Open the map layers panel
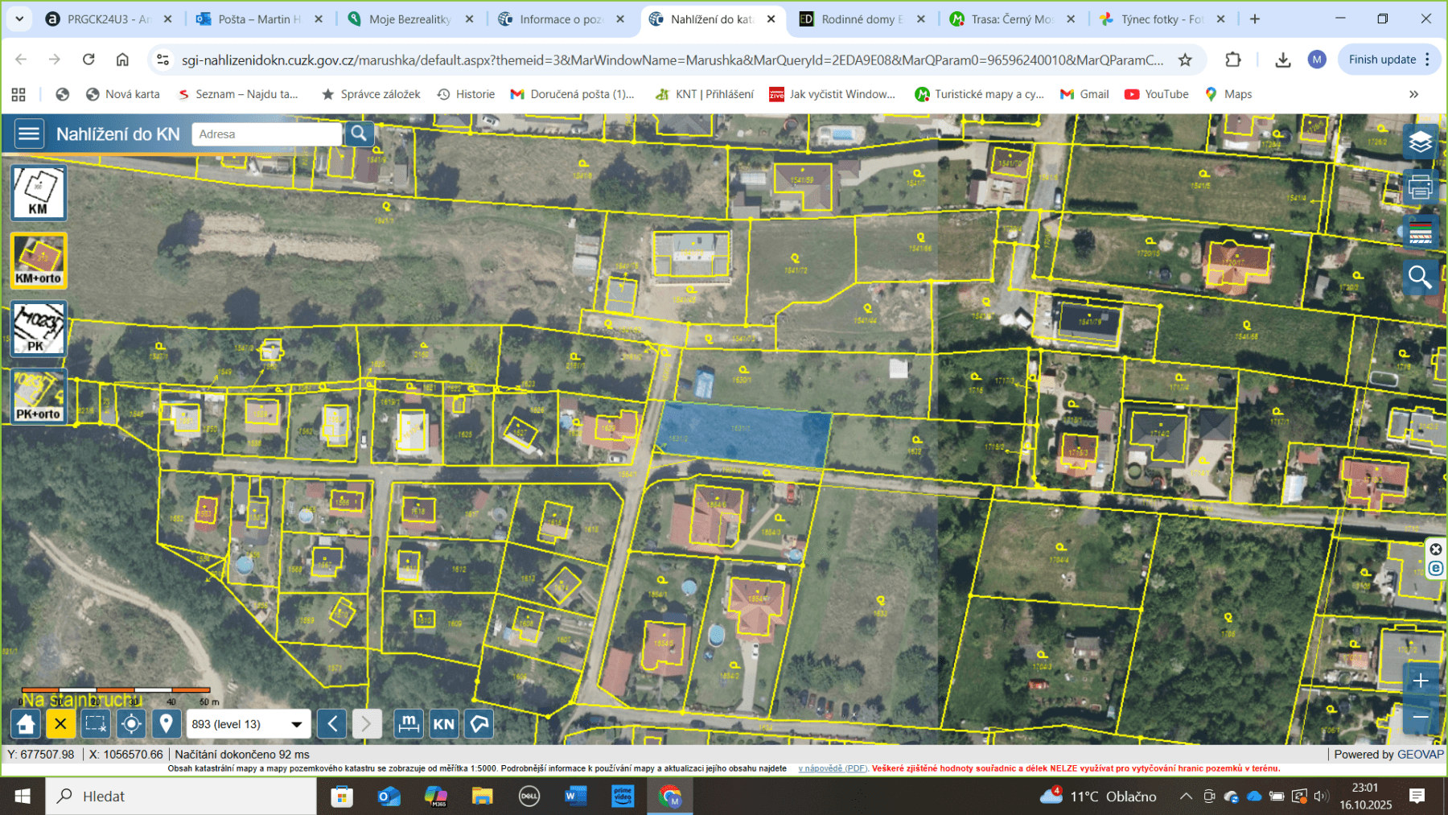1448x815 pixels. [x=1421, y=142]
